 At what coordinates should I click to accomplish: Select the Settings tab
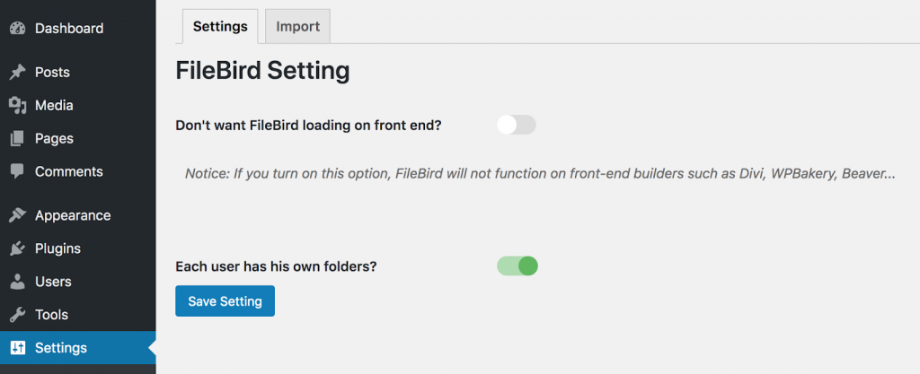coord(220,26)
